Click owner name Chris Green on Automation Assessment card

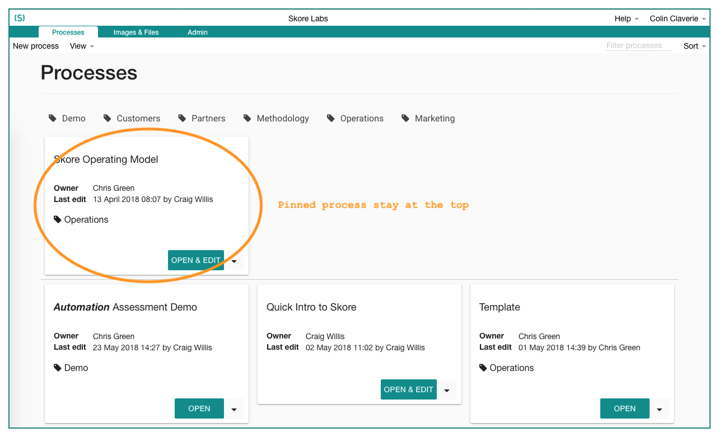pos(114,336)
